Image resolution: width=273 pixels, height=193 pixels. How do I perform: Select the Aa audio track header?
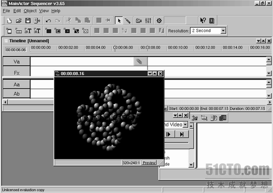[x=17, y=84]
